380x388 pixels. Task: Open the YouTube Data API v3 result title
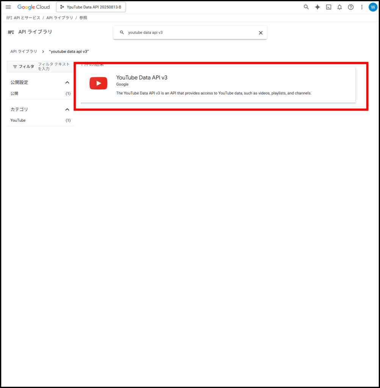[142, 77]
